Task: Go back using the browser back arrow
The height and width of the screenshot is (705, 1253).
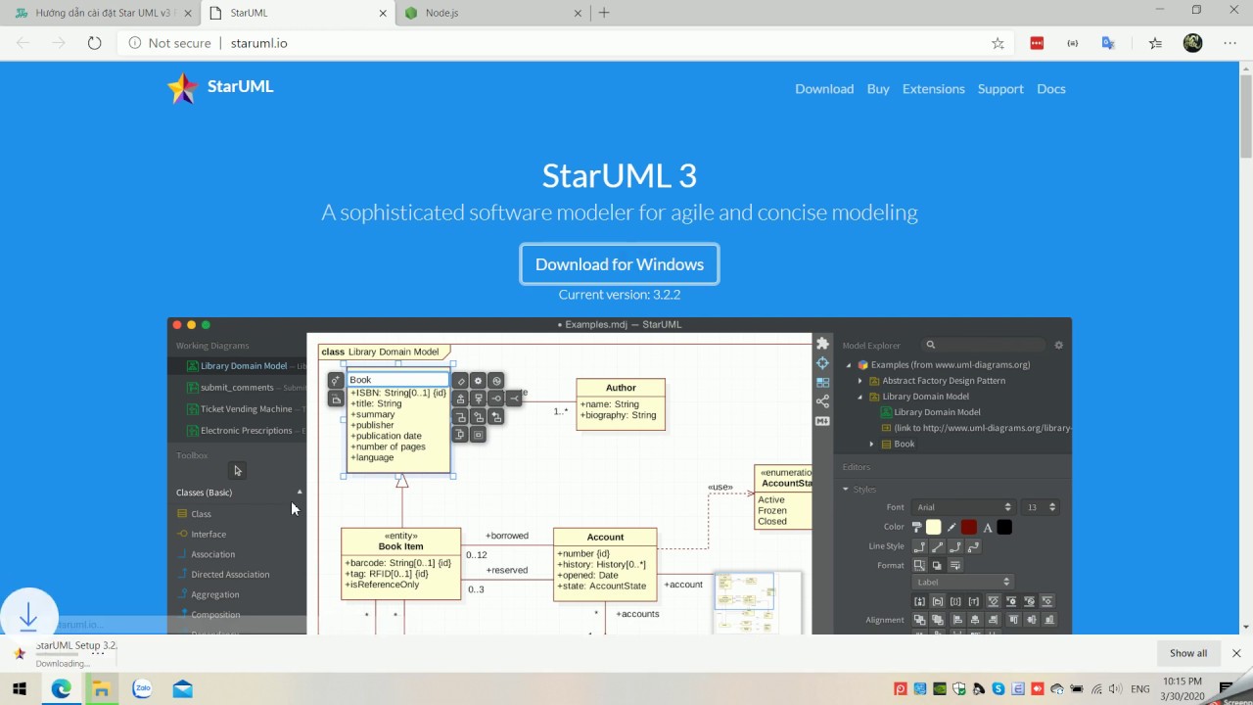Action: click(x=23, y=43)
